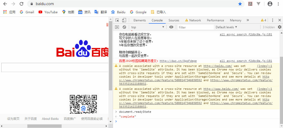Click the page horizontal scrollbar thumb
Image resolution: width=283 pixels, height=128 pixels.
click(44, 126)
